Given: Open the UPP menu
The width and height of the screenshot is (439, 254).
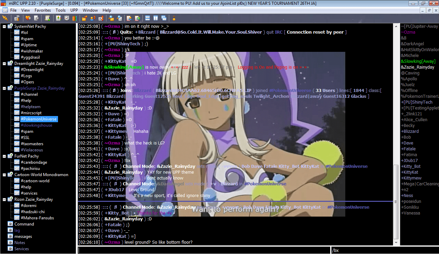Looking at the screenshot, I should (74, 10).
